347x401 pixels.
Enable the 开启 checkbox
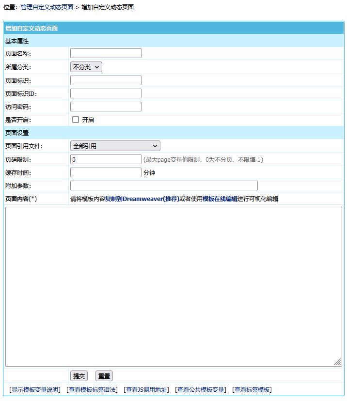[x=76, y=120]
